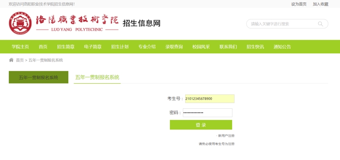This screenshot has width=340, height=160.
Task: Click the 设为首页 link at top
Action: pyautogui.click(x=299, y=4)
